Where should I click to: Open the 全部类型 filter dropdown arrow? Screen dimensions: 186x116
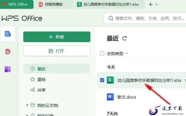[127, 53]
